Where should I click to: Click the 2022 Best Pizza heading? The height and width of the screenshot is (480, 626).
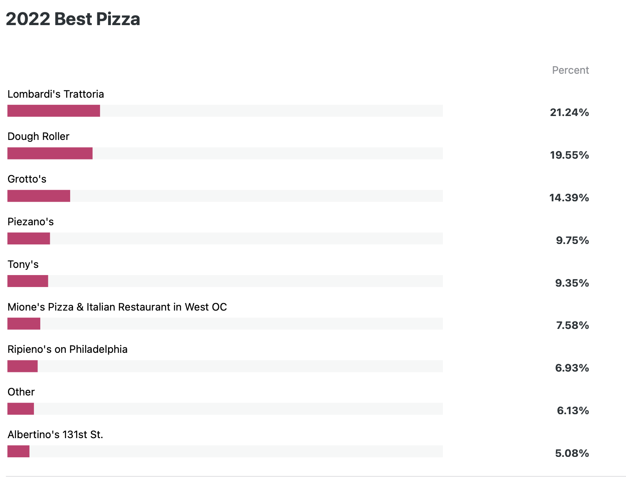[x=73, y=19]
